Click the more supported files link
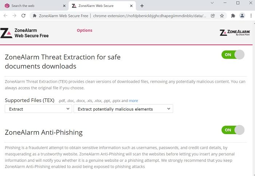255x176 pixels. point(133,101)
